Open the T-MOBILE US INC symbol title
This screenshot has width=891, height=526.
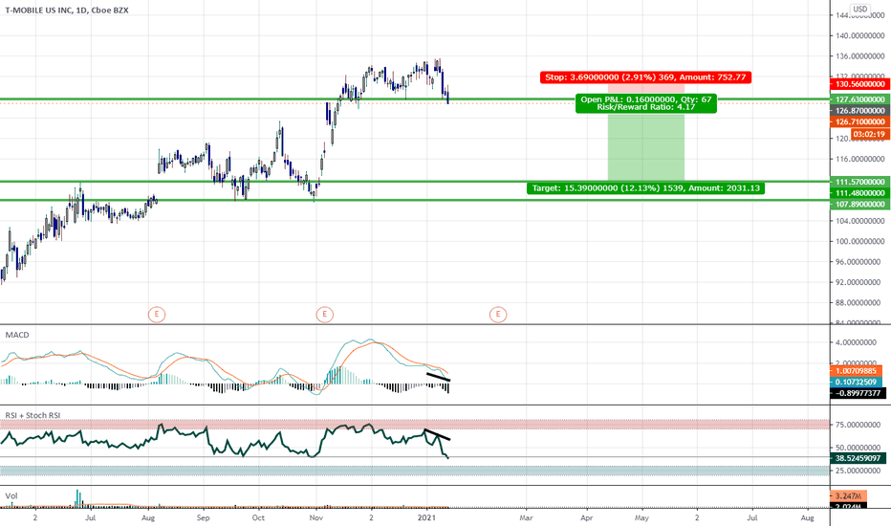67,11
